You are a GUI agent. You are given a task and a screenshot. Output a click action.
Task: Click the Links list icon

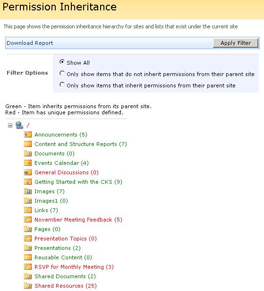(x=28, y=210)
